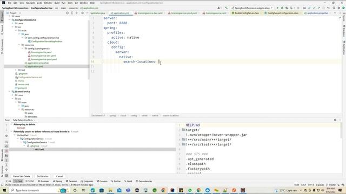Image resolution: width=346 pixels, height=194 pixels.
Task: Click the 'CRLF' line separator in status bar
Action: tap(303, 185)
